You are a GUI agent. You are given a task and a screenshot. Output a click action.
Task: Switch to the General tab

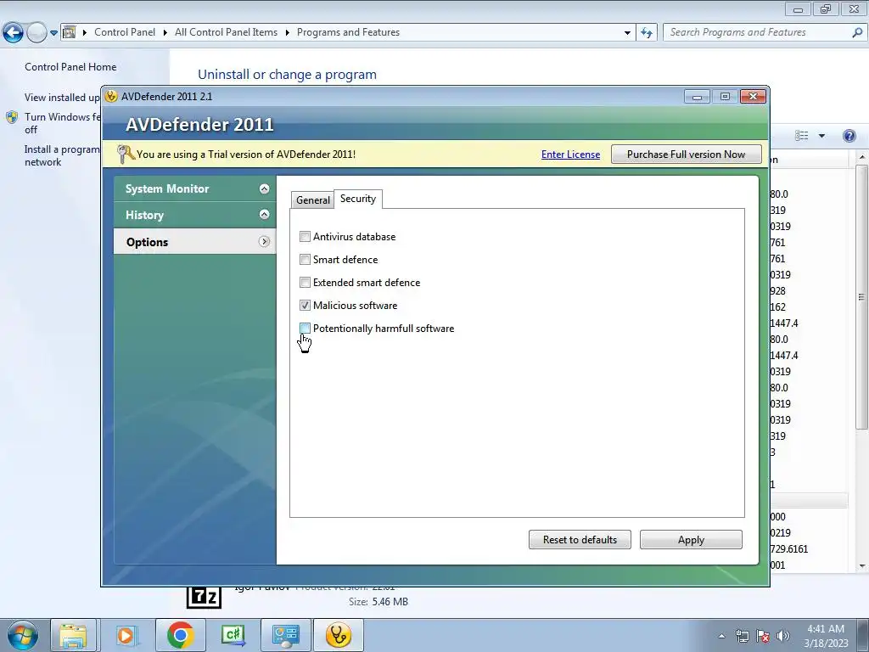(x=312, y=200)
